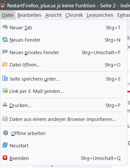
Task: Open the Lesezeichen menu
Action: (x=100, y=15)
